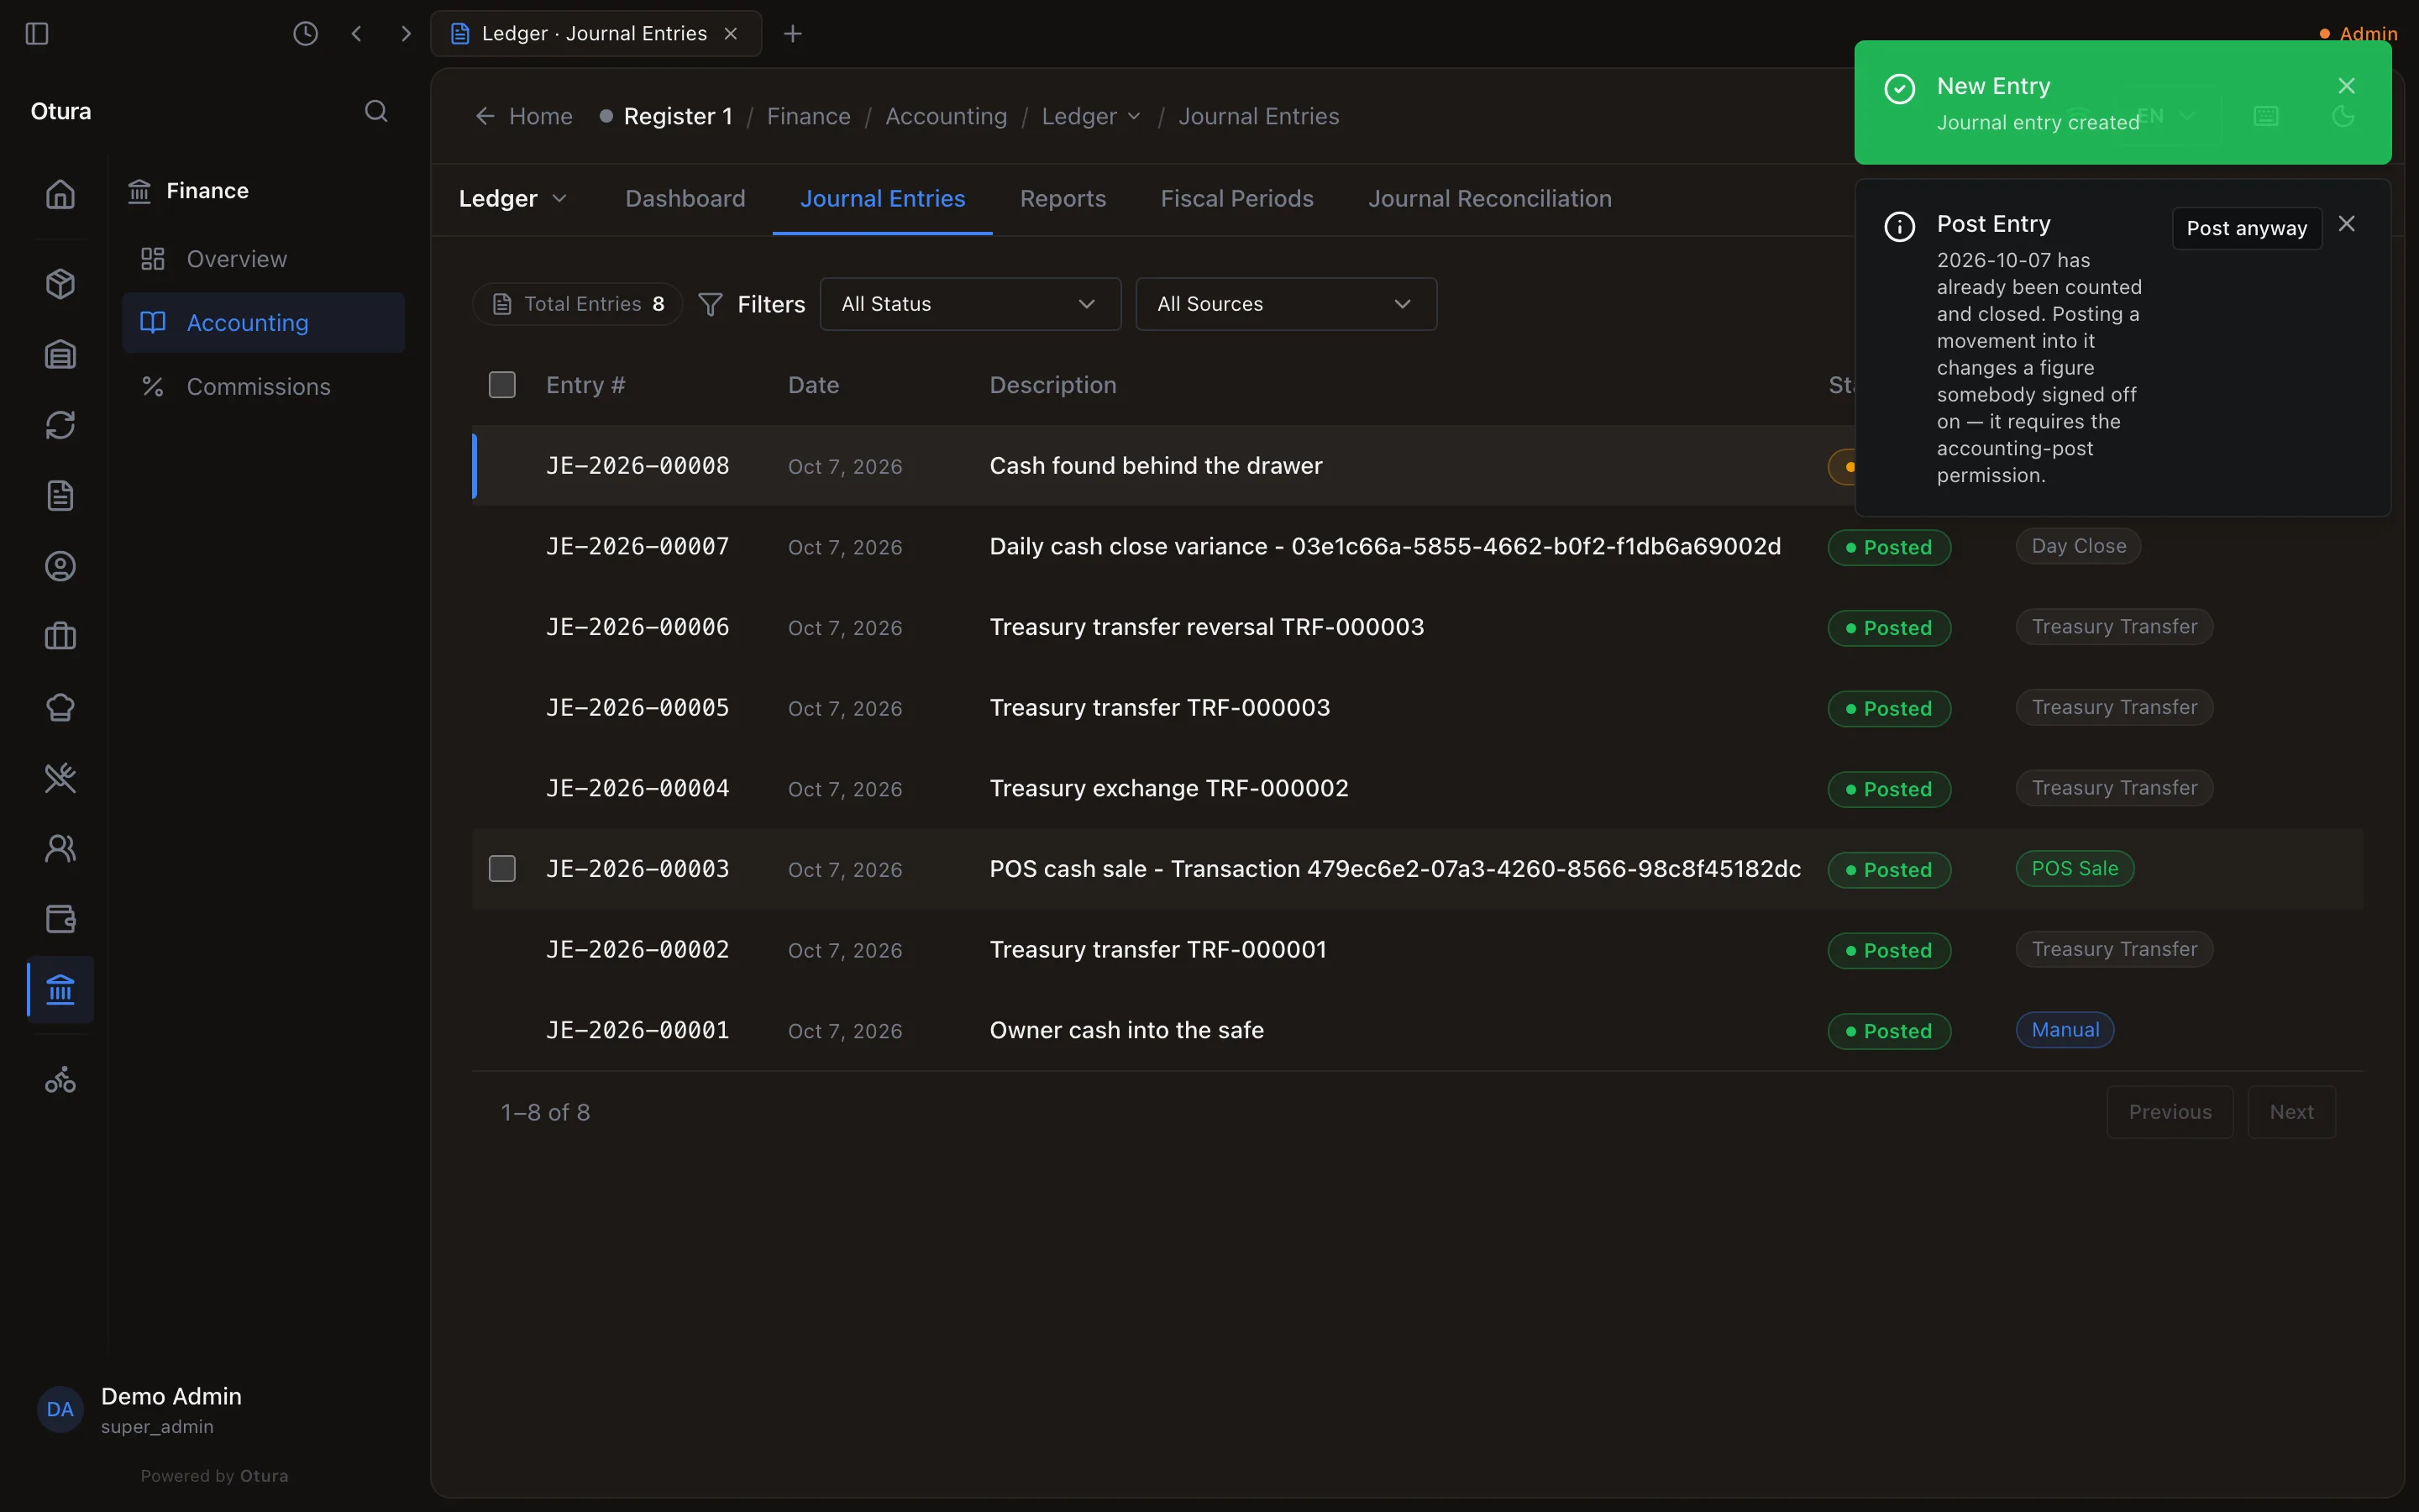2419x1512 pixels.
Task: Click the Demo Admin profile
Action: [x=140, y=1409]
